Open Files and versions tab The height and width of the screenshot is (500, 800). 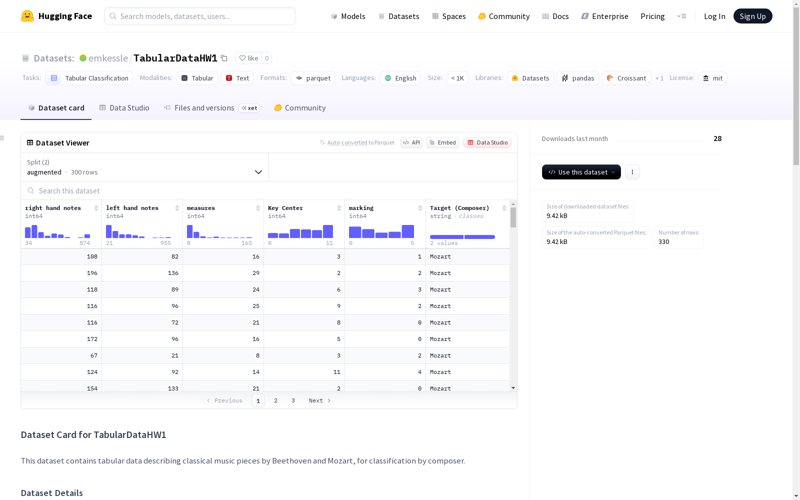(x=211, y=108)
